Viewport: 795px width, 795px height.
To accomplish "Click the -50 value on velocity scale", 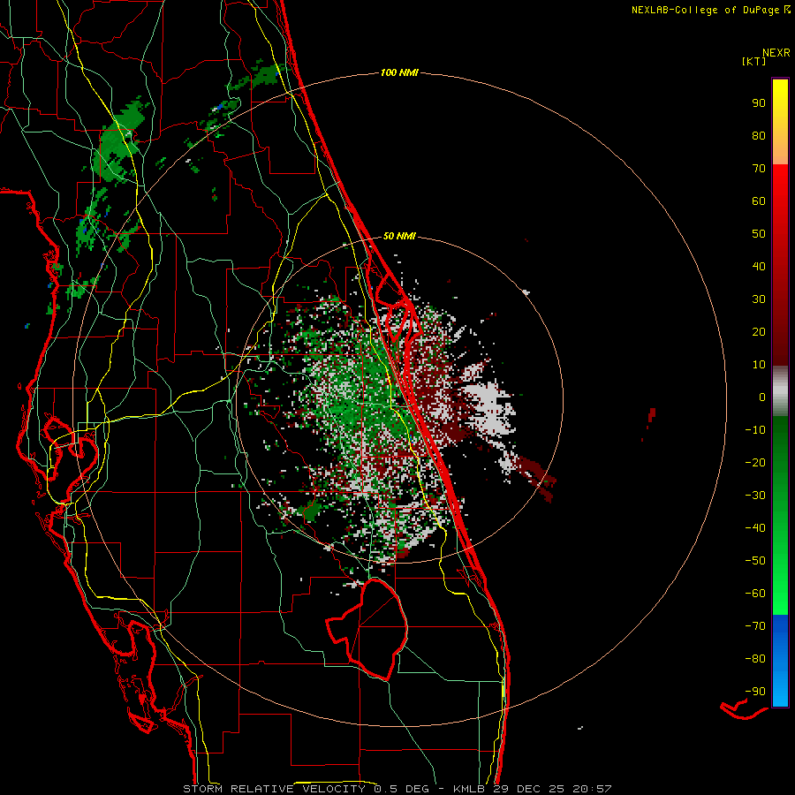I will 755,561.
